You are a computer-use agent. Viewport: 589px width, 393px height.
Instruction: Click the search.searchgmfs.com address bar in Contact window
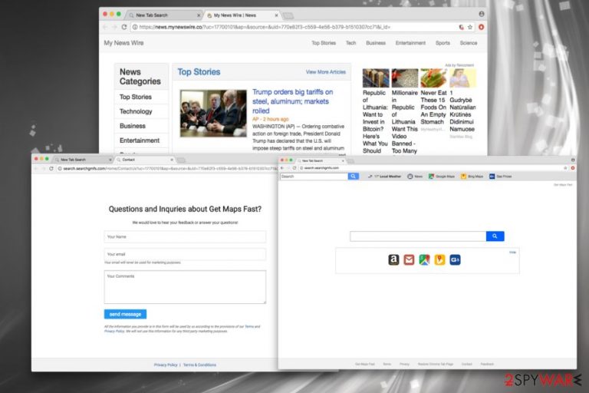(x=167, y=168)
